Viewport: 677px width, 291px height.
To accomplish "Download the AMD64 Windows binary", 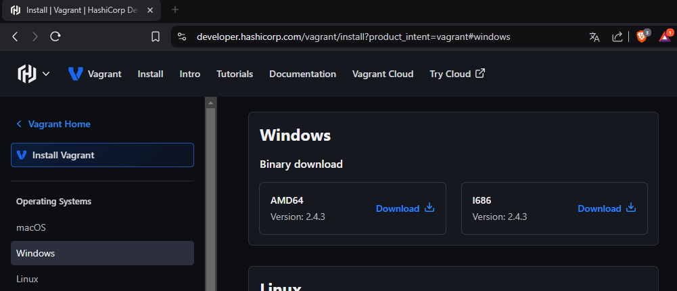I will pos(404,208).
